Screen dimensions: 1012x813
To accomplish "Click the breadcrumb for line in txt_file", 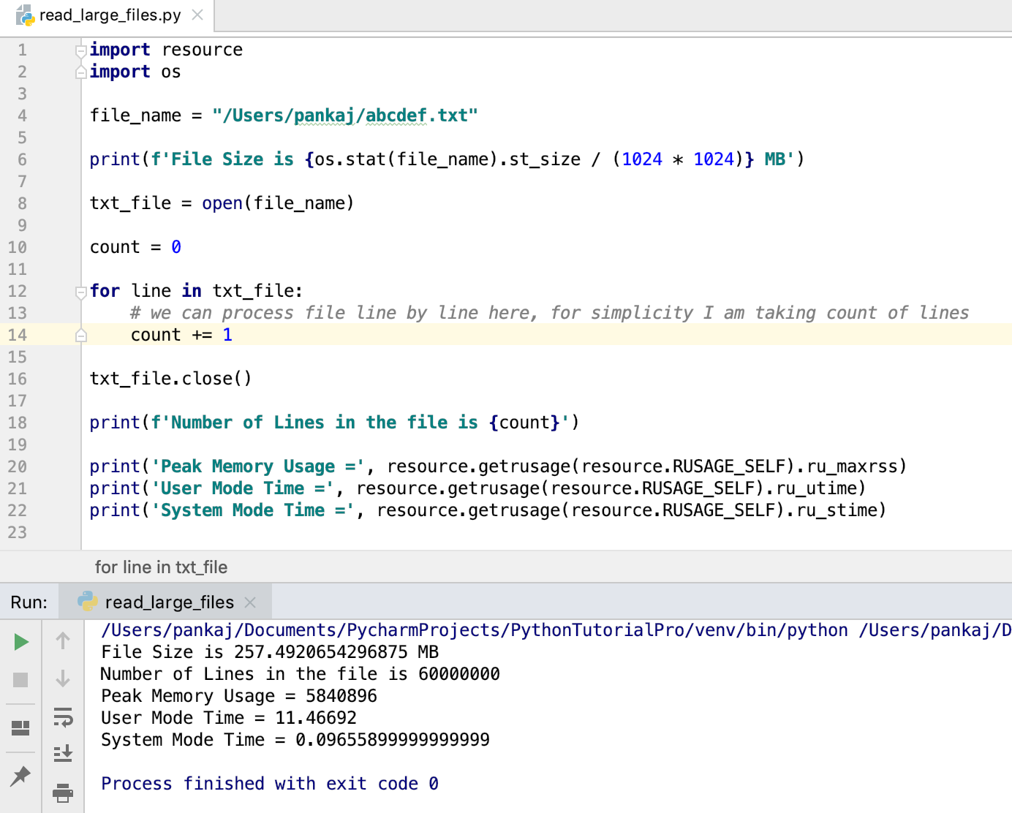I will tap(162, 567).
